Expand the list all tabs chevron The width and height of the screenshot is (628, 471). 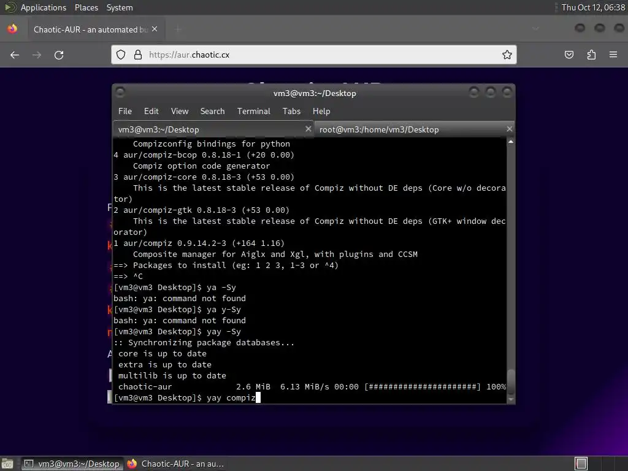coord(535,29)
